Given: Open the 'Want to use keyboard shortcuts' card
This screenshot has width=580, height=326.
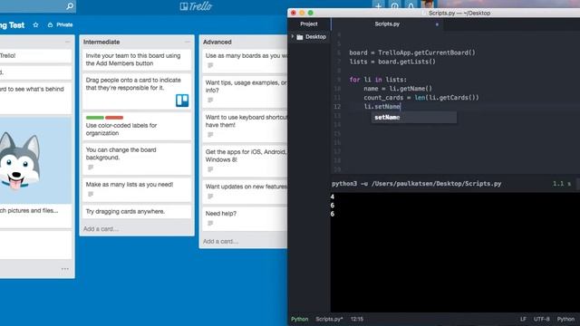Looking at the screenshot, I should [245, 126].
